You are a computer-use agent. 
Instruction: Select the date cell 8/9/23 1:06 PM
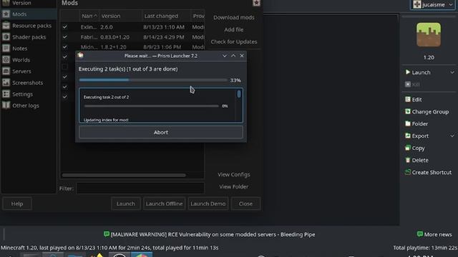click(x=162, y=47)
